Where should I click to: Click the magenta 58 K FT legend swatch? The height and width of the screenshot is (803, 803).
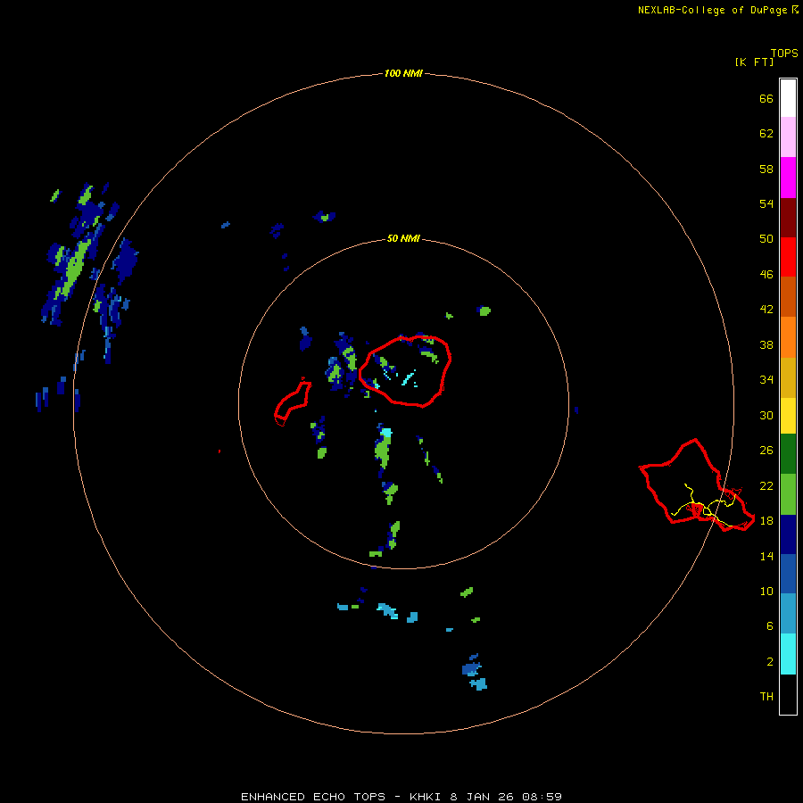click(x=788, y=178)
